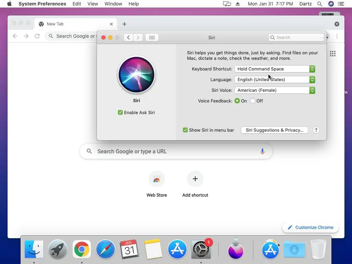Open the macOS Monterey installer in the Dock
This screenshot has height=264, width=352.
click(236, 249)
